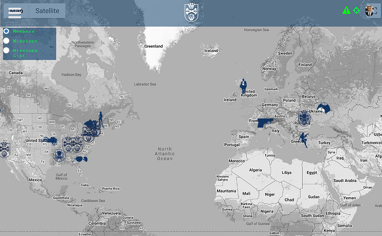382x236 pixels.
Task: Open the hamburger menu at top left
Action: (15, 13)
